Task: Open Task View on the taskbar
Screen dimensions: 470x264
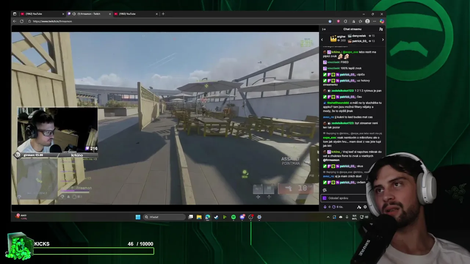Action: click(x=191, y=217)
